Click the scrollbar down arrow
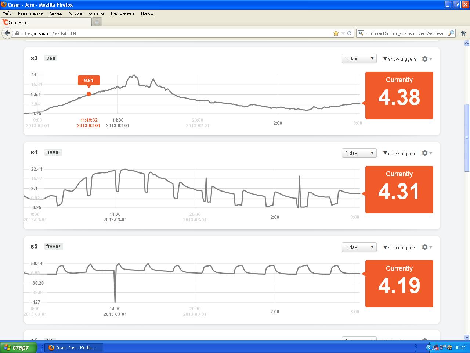470x353 pixels. coord(467,337)
